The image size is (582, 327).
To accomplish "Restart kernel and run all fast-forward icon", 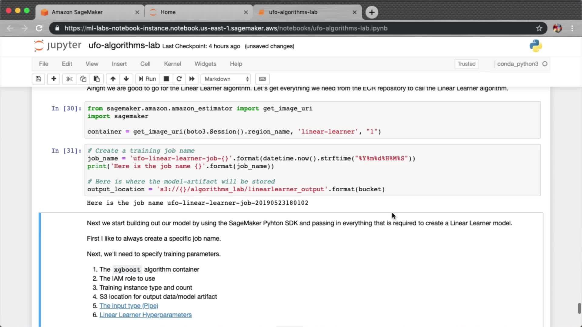I will [x=192, y=79].
